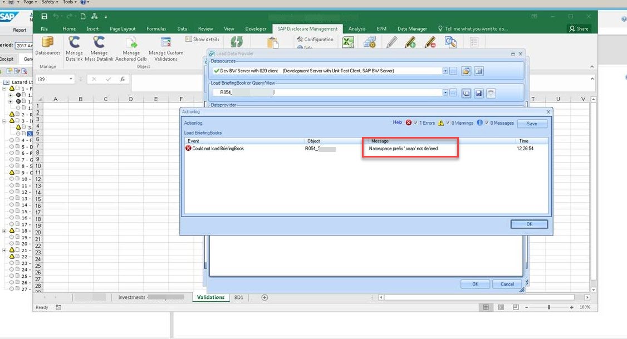Screen dimensions: 627x339
Task: Select radio circle for tree item 10
Action: pos(12,179)
